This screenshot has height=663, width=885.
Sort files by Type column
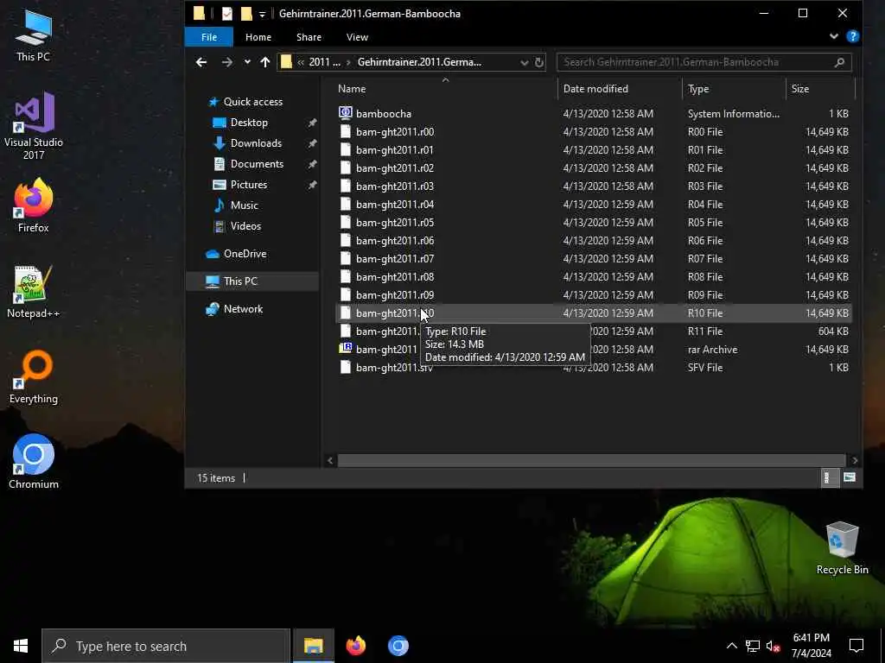point(698,89)
